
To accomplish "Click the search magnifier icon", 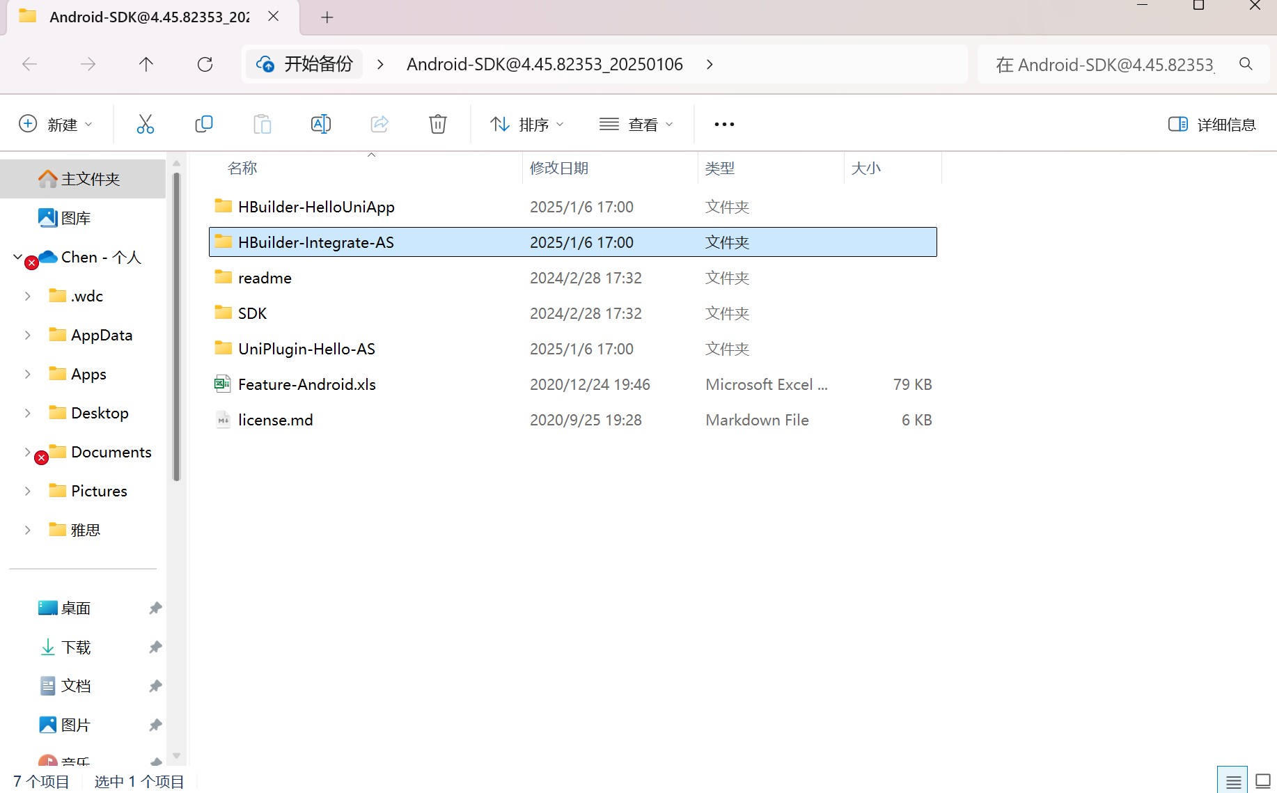I will pyautogui.click(x=1246, y=64).
